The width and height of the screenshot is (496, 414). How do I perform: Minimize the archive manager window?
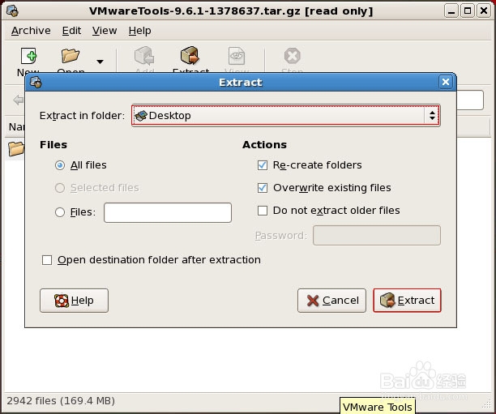pos(451,11)
